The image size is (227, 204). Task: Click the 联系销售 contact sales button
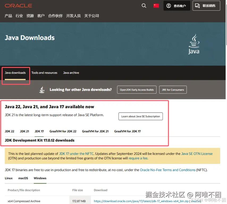pos(206,6)
